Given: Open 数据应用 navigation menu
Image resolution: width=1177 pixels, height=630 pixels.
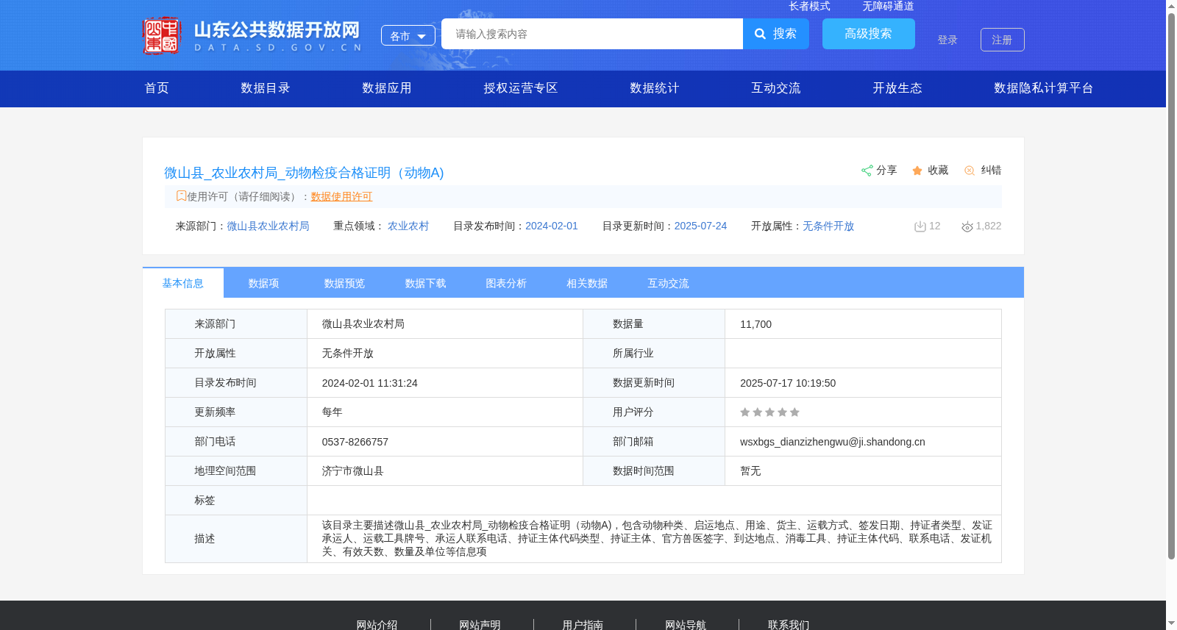Looking at the screenshot, I should click(x=387, y=88).
